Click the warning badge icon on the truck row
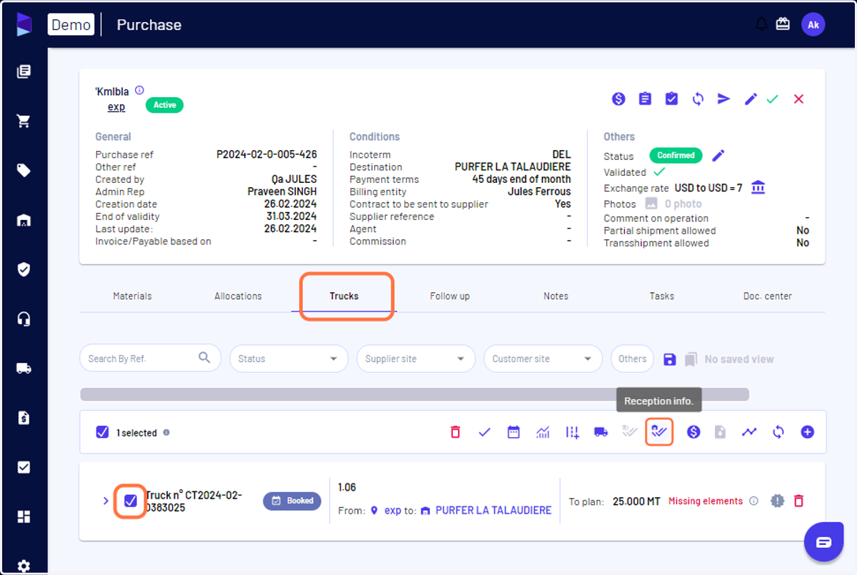Screen dimensions: 857x575 click(777, 501)
